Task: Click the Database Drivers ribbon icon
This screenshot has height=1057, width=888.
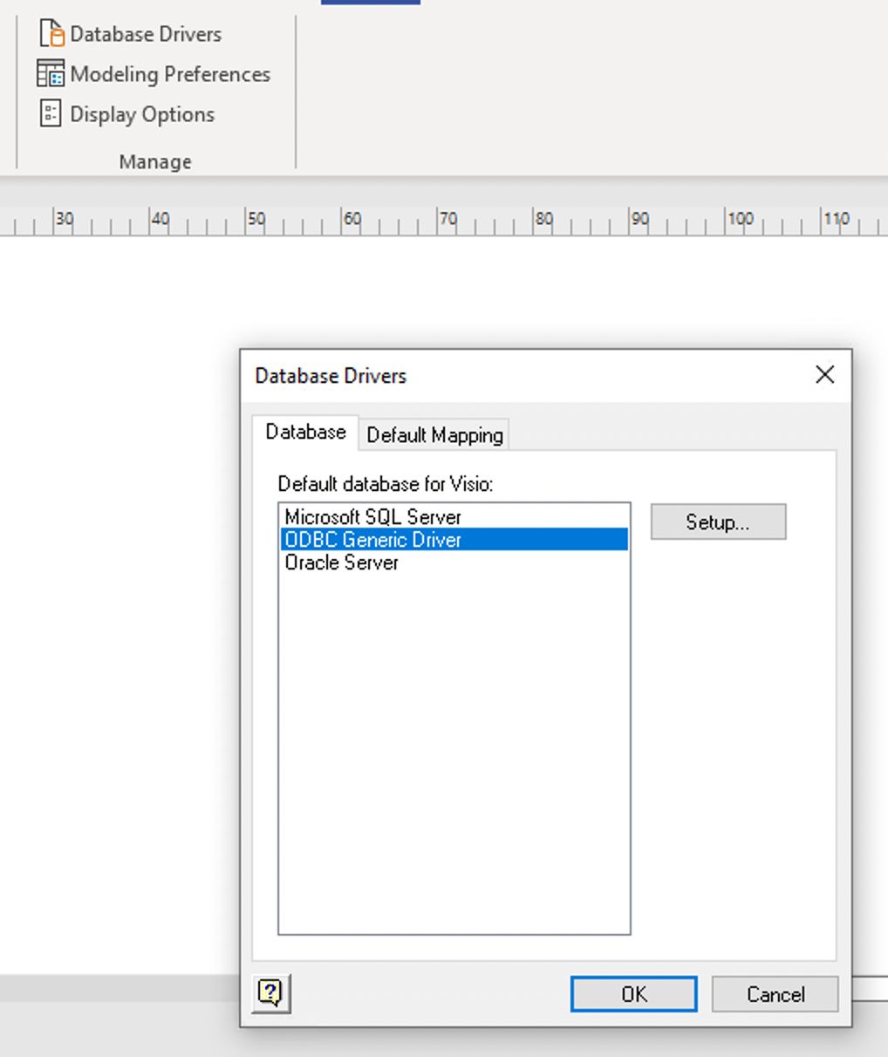Action: [x=52, y=33]
